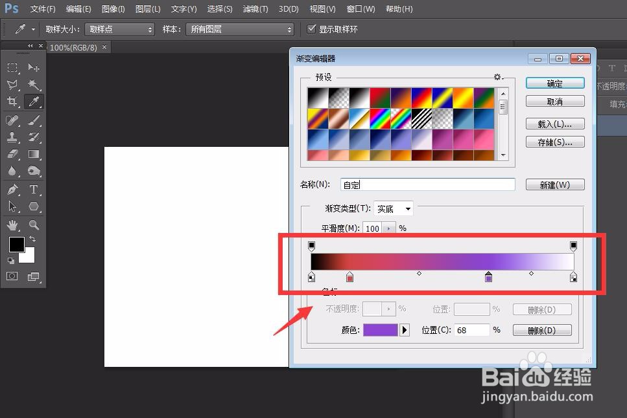The height and width of the screenshot is (418, 627).
Task: Open the 渐变类型 dropdown
Action: coord(394,208)
